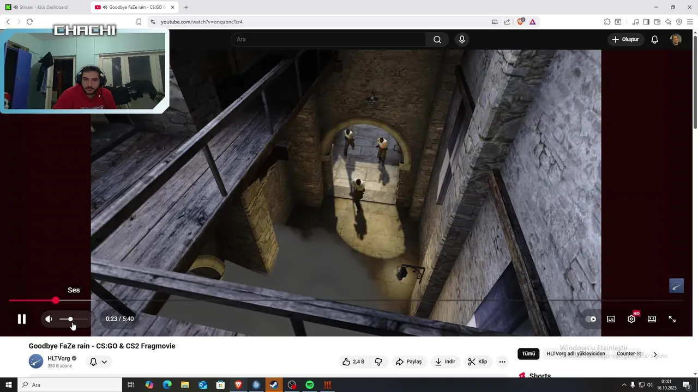Open Brave Rewards triangle icon

coord(533,22)
